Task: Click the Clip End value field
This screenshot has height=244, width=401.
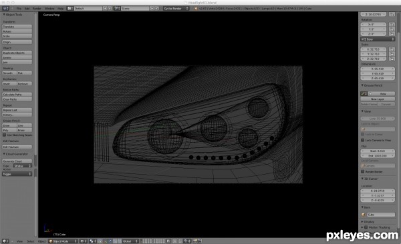Action: click(378, 155)
